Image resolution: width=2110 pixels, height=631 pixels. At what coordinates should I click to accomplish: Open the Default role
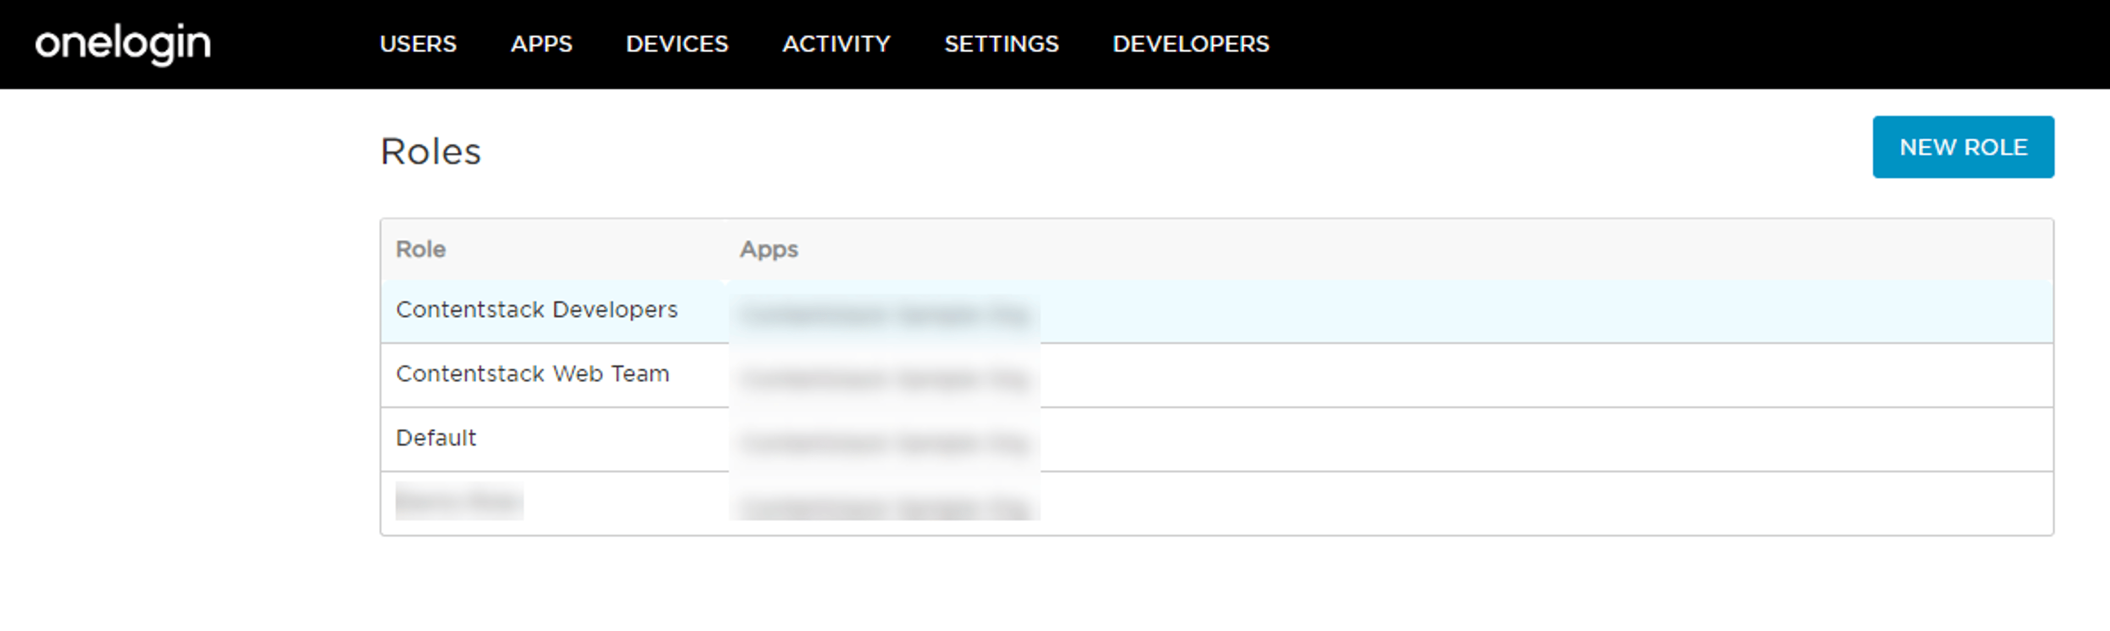click(x=436, y=438)
